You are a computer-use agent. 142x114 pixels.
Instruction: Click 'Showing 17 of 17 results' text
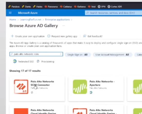[25, 71]
